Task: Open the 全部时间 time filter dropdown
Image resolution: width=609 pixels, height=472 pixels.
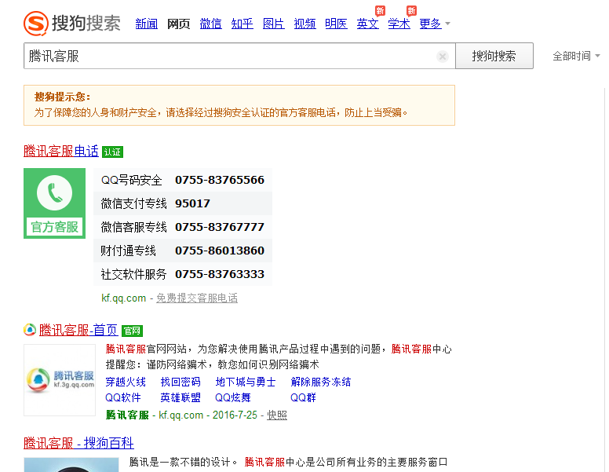Action: pyautogui.click(x=576, y=57)
